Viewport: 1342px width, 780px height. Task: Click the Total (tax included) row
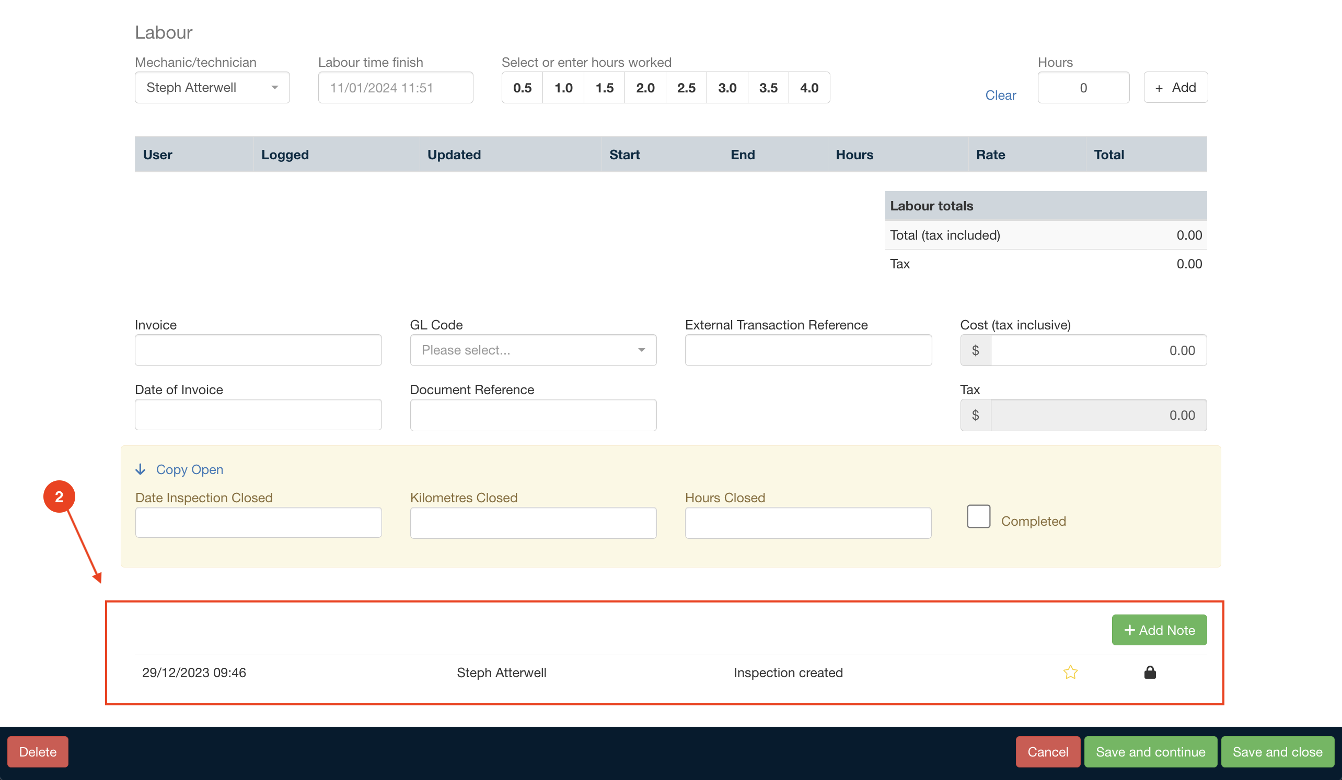click(1046, 235)
